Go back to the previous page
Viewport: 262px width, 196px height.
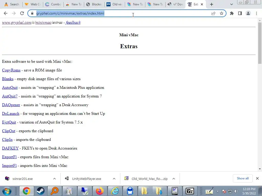click(6, 13)
